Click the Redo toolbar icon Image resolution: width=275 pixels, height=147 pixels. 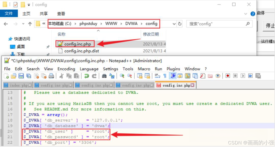click(x=94, y=76)
